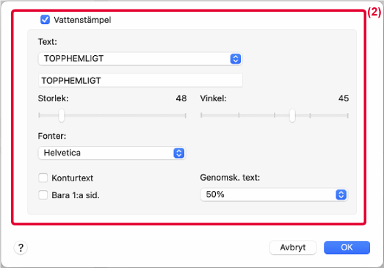Click the right end of Storlek slider track

[x=185, y=115]
